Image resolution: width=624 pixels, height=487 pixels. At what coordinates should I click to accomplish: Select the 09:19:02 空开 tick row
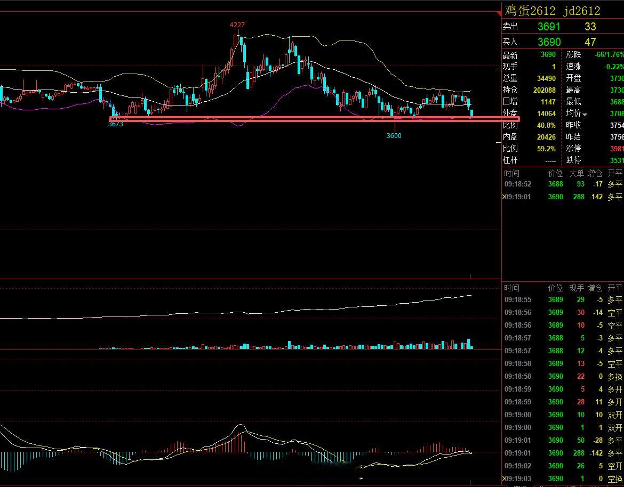point(563,466)
